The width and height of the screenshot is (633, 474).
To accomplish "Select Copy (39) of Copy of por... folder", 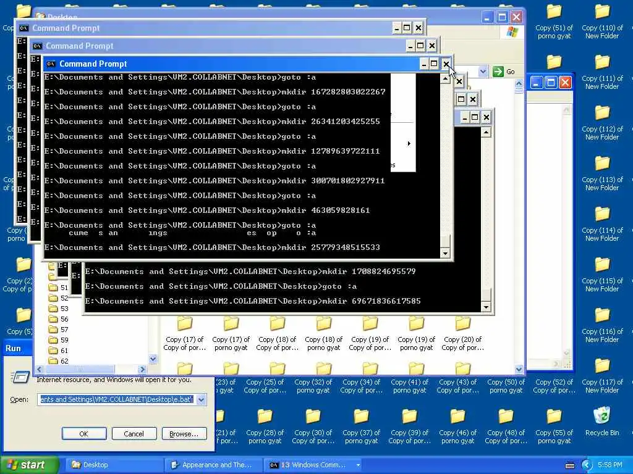I will [x=409, y=426].
